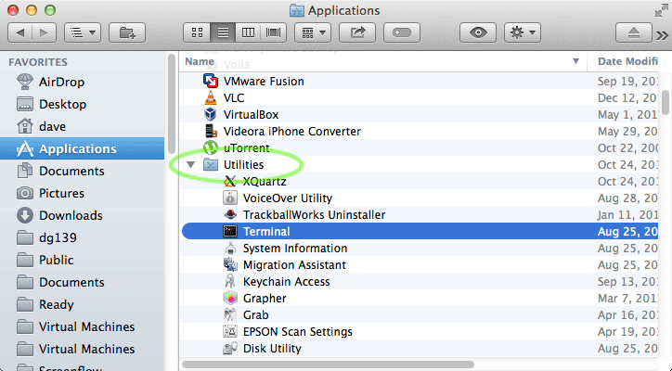The width and height of the screenshot is (672, 371).
Task: Select the Grapher application
Action: (x=420, y=298)
